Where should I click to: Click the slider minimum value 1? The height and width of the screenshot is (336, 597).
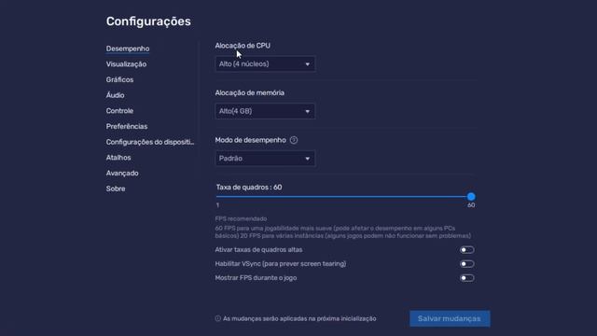click(x=217, y=205)
